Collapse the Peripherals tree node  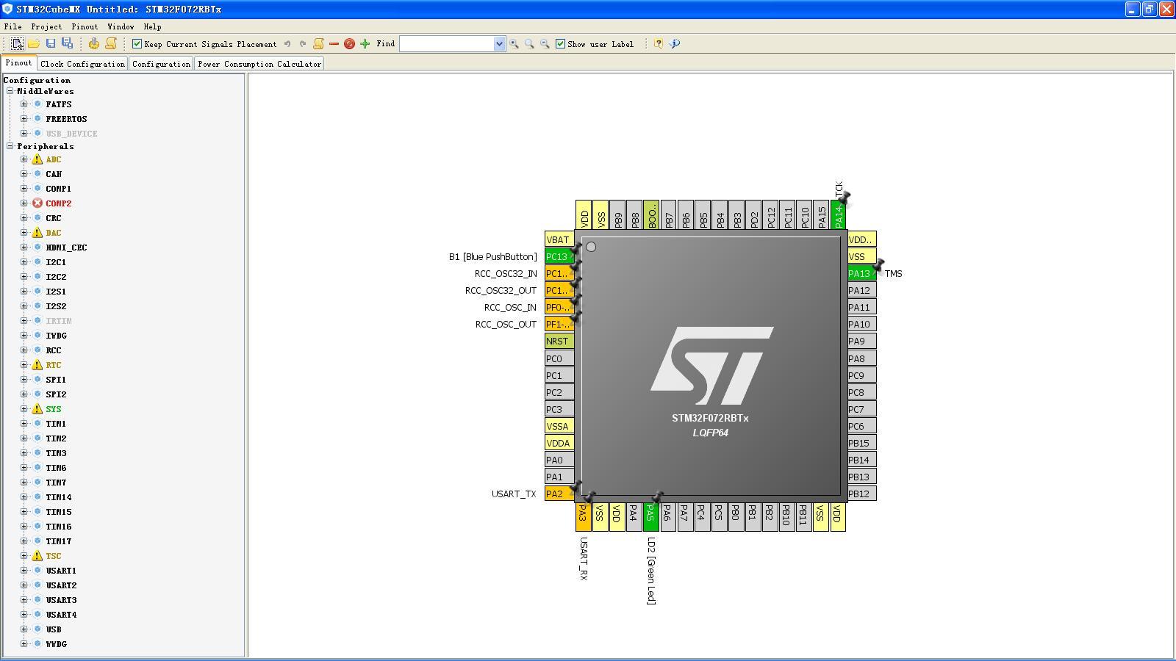click(10, 146)
